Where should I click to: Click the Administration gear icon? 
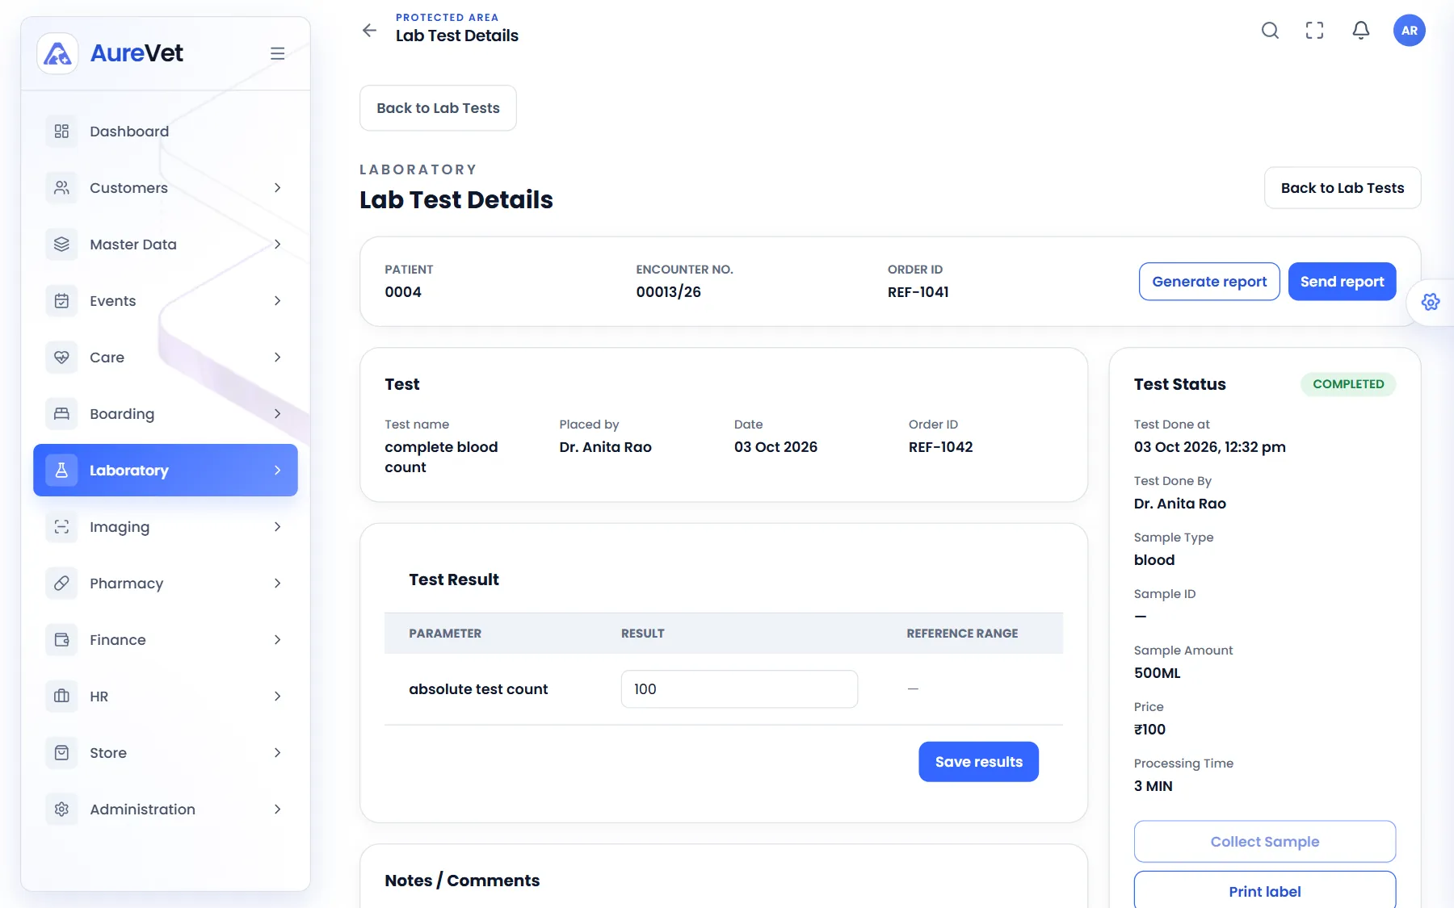tap(61, 810)
